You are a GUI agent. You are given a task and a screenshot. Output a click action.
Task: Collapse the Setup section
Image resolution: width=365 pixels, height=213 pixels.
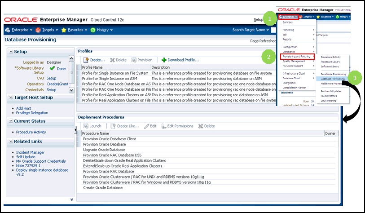[11, 52]
